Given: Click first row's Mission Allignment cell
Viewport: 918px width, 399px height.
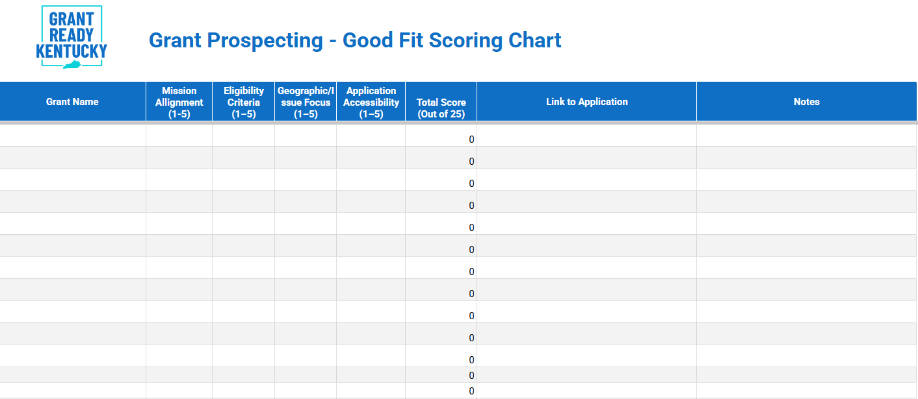Looking at the screenshot, I should [x=179, y=136].
